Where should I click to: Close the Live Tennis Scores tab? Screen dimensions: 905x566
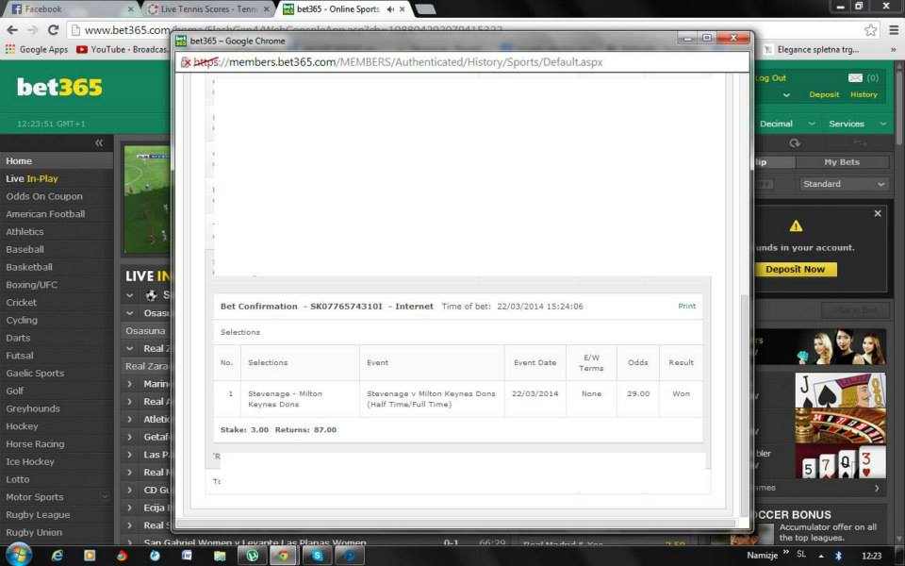pyautogui.click(x=267, y=9)
